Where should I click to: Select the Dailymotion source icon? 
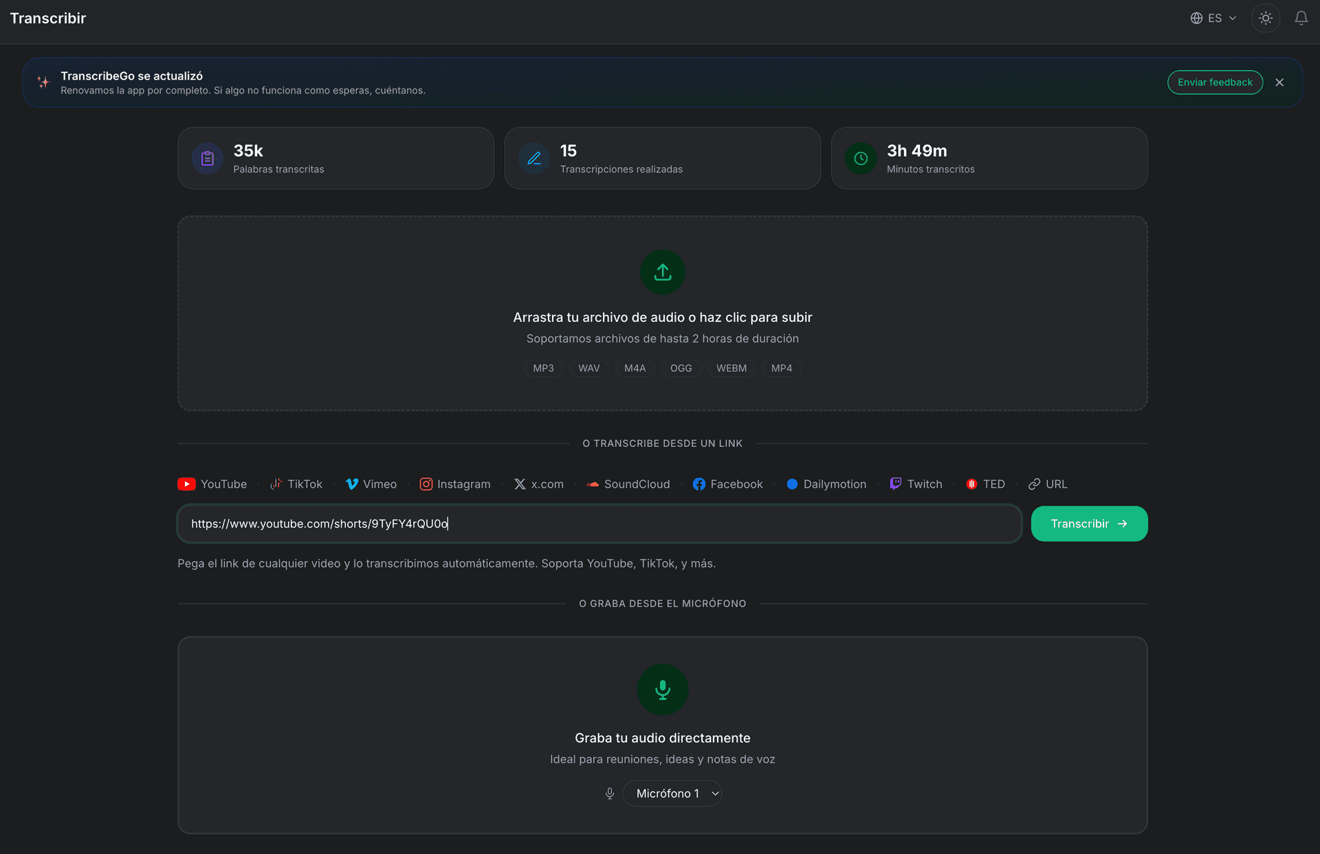[792, 484]
